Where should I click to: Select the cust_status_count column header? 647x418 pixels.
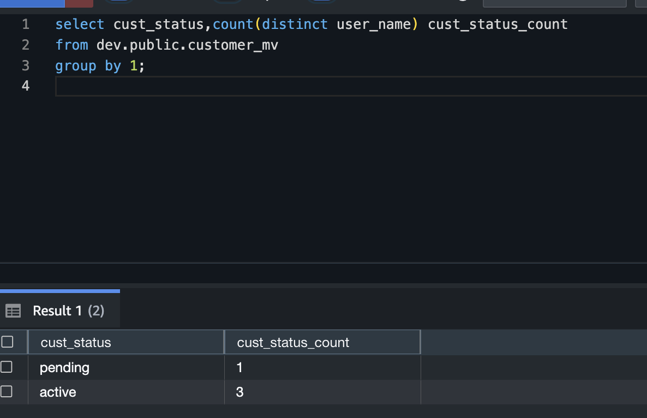322,342
